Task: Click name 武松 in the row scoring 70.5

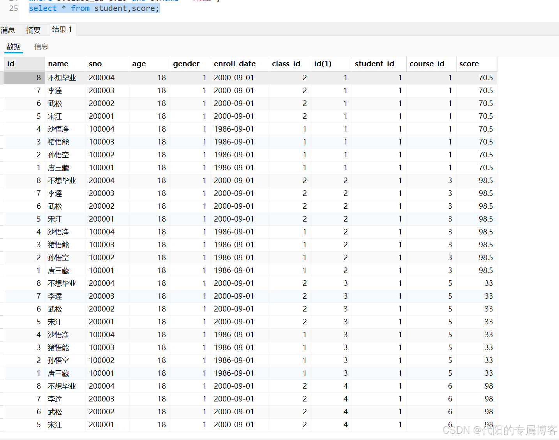Action: tap(55, 104)
